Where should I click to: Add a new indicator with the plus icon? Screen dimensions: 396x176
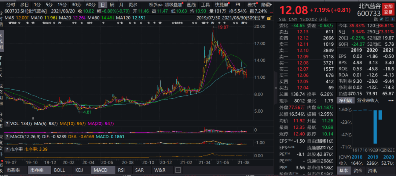tap(178, 170)
